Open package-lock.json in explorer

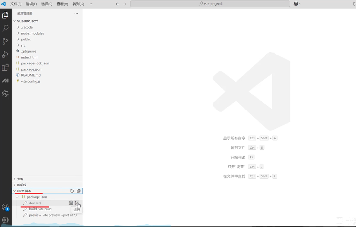click(47, 63)
